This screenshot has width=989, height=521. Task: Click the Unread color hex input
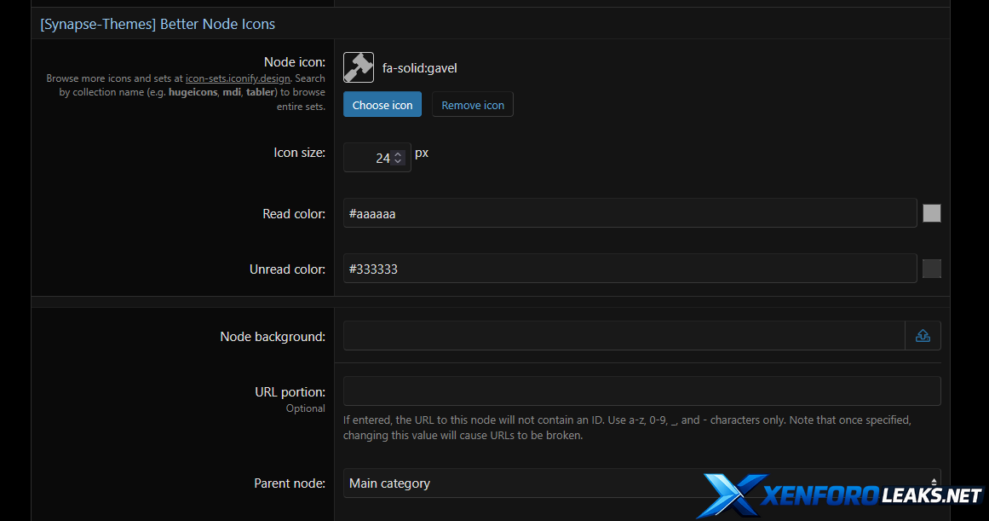pyautogui.click(x=630, y=269)
